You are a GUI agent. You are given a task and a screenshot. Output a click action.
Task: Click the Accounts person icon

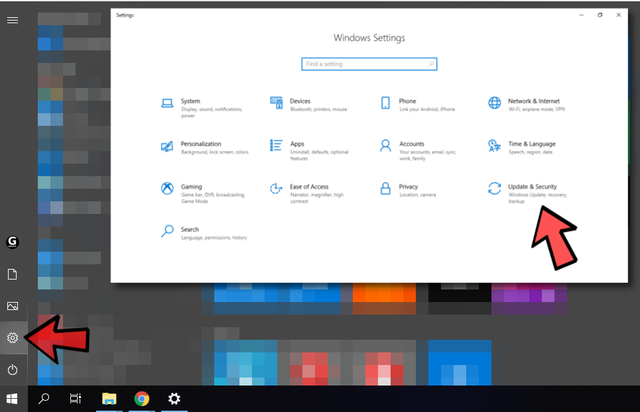coord(385,146)
